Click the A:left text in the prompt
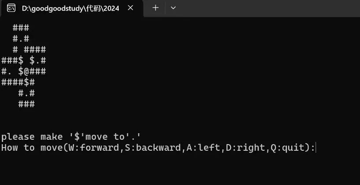Image resolution: width=360 pixels, height=185 pixels. pyautogui.click(x=204, y=148)
